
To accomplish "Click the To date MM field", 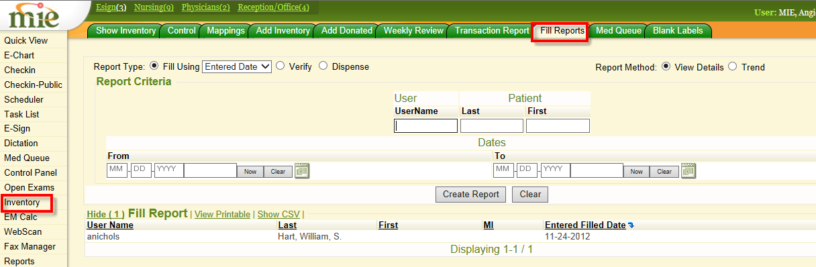I will point(503,170).
